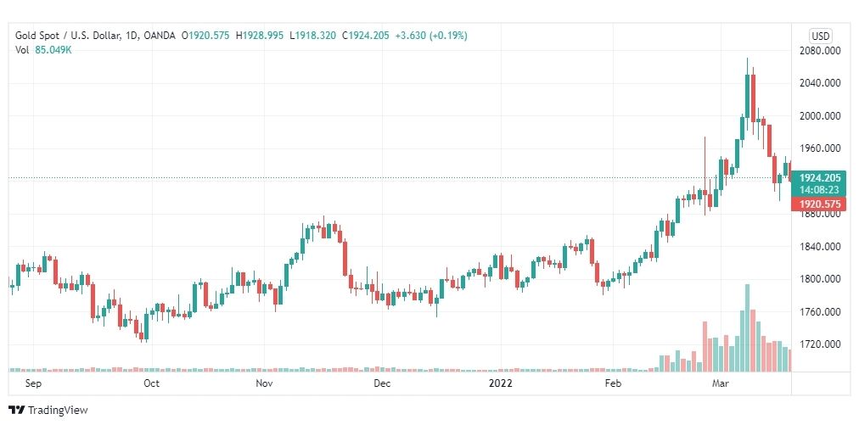Click the Feb label on time axis
Viewport: 859px width, 425px height.
pos(613,383)
